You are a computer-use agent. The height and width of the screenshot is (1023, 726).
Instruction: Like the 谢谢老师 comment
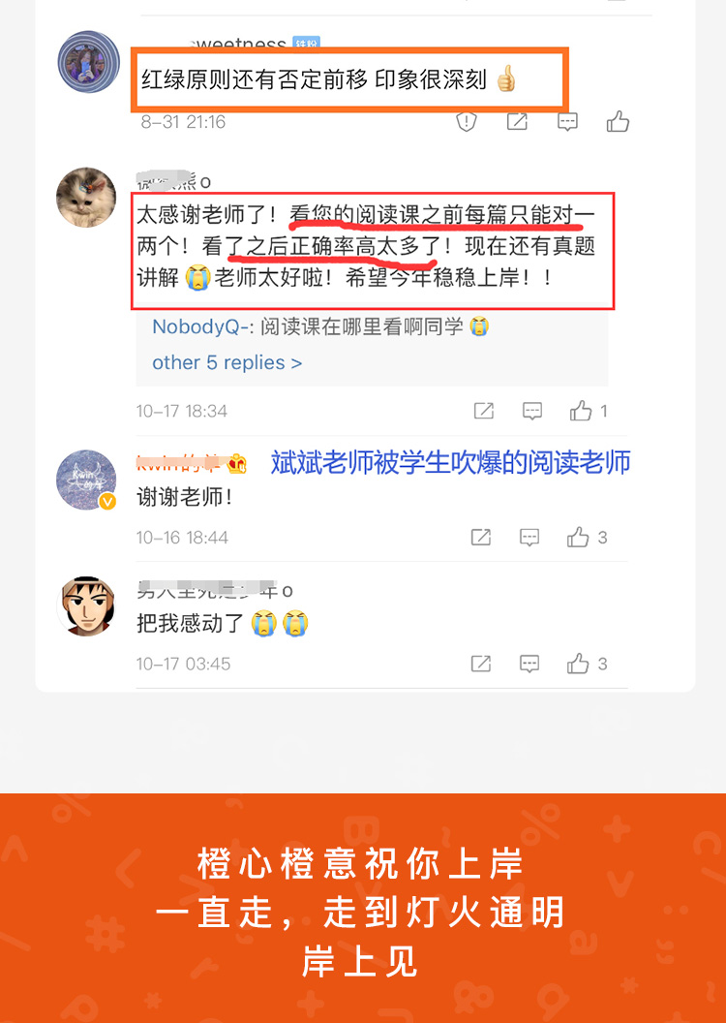click(x=587, y=537)
